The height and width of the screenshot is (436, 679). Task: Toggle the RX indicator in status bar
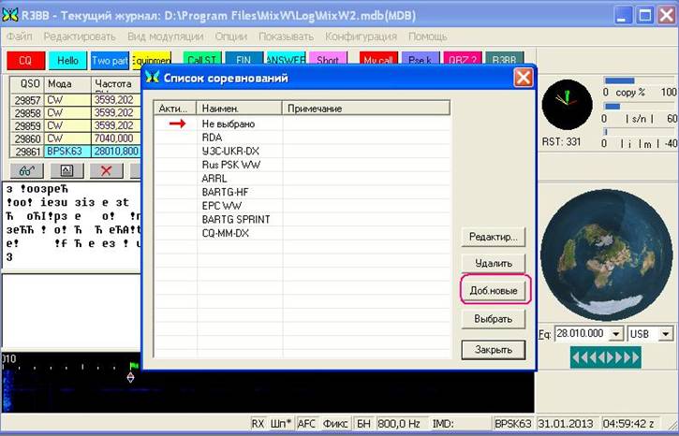point(258,424)
